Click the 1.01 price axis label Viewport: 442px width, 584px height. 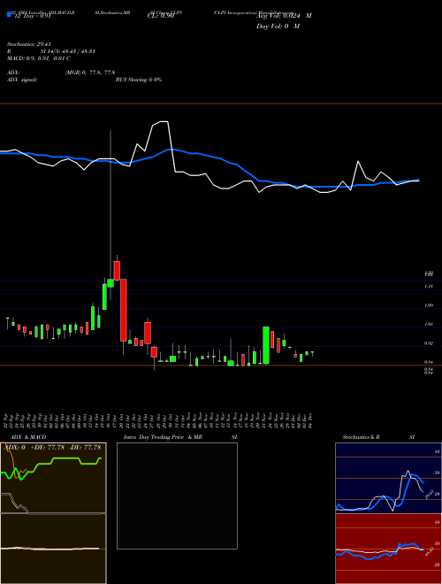point(429,325)
